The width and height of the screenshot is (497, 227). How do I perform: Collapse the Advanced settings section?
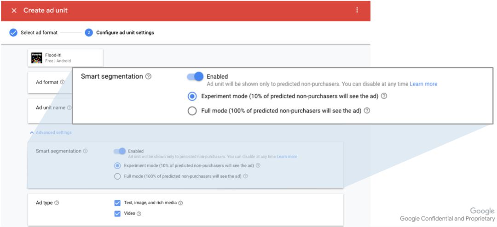[51, 133]
